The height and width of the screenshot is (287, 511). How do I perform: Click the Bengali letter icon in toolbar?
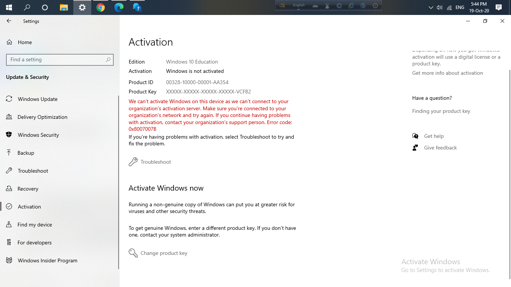click(282, 6)
